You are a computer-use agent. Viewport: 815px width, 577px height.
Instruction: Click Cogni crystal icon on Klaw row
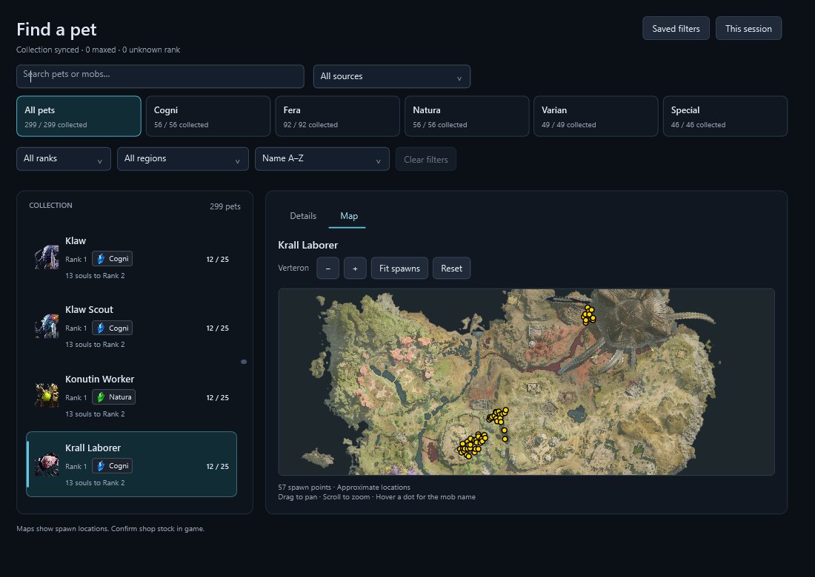[x=101, y=258]
